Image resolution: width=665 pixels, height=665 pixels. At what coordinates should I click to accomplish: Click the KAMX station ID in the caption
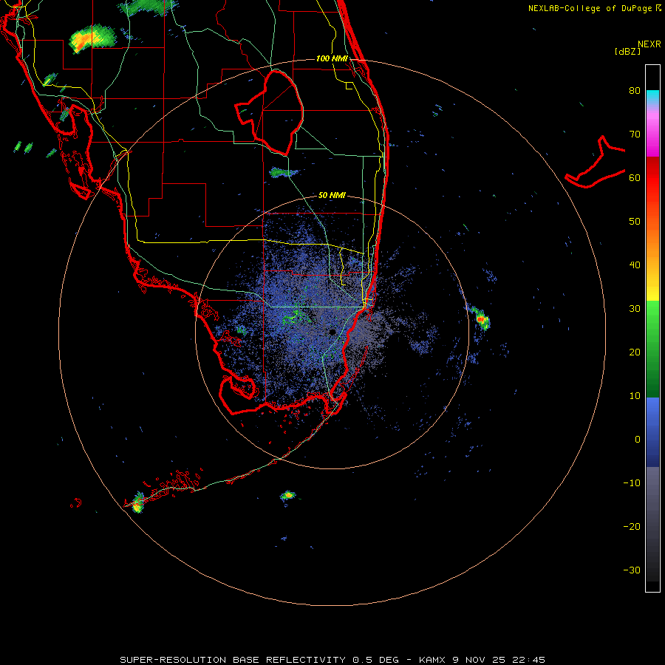[x=432, y=660]
